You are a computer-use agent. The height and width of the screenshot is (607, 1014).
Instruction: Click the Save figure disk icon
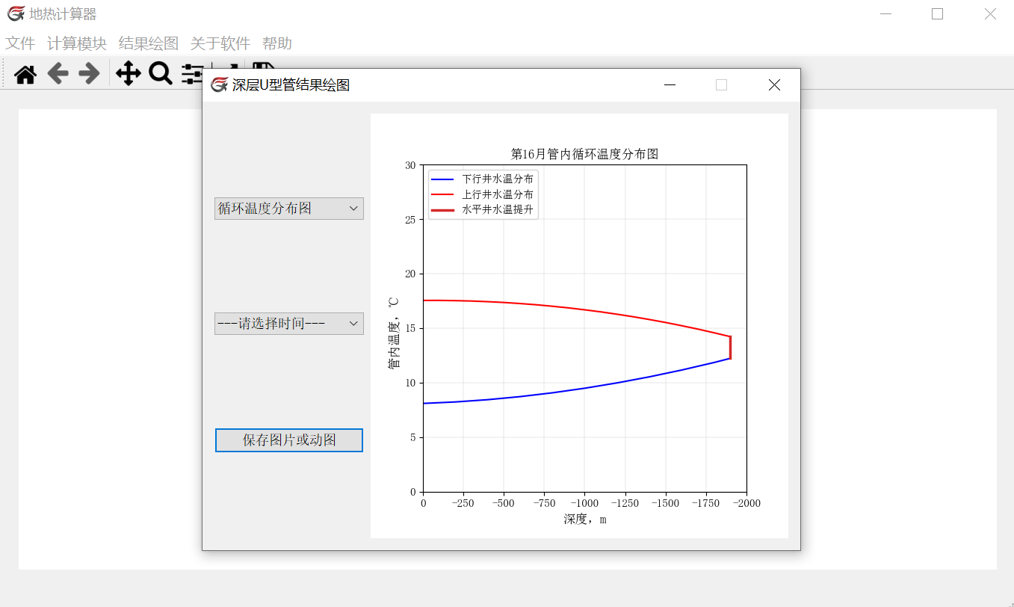(x=263, y=65)
